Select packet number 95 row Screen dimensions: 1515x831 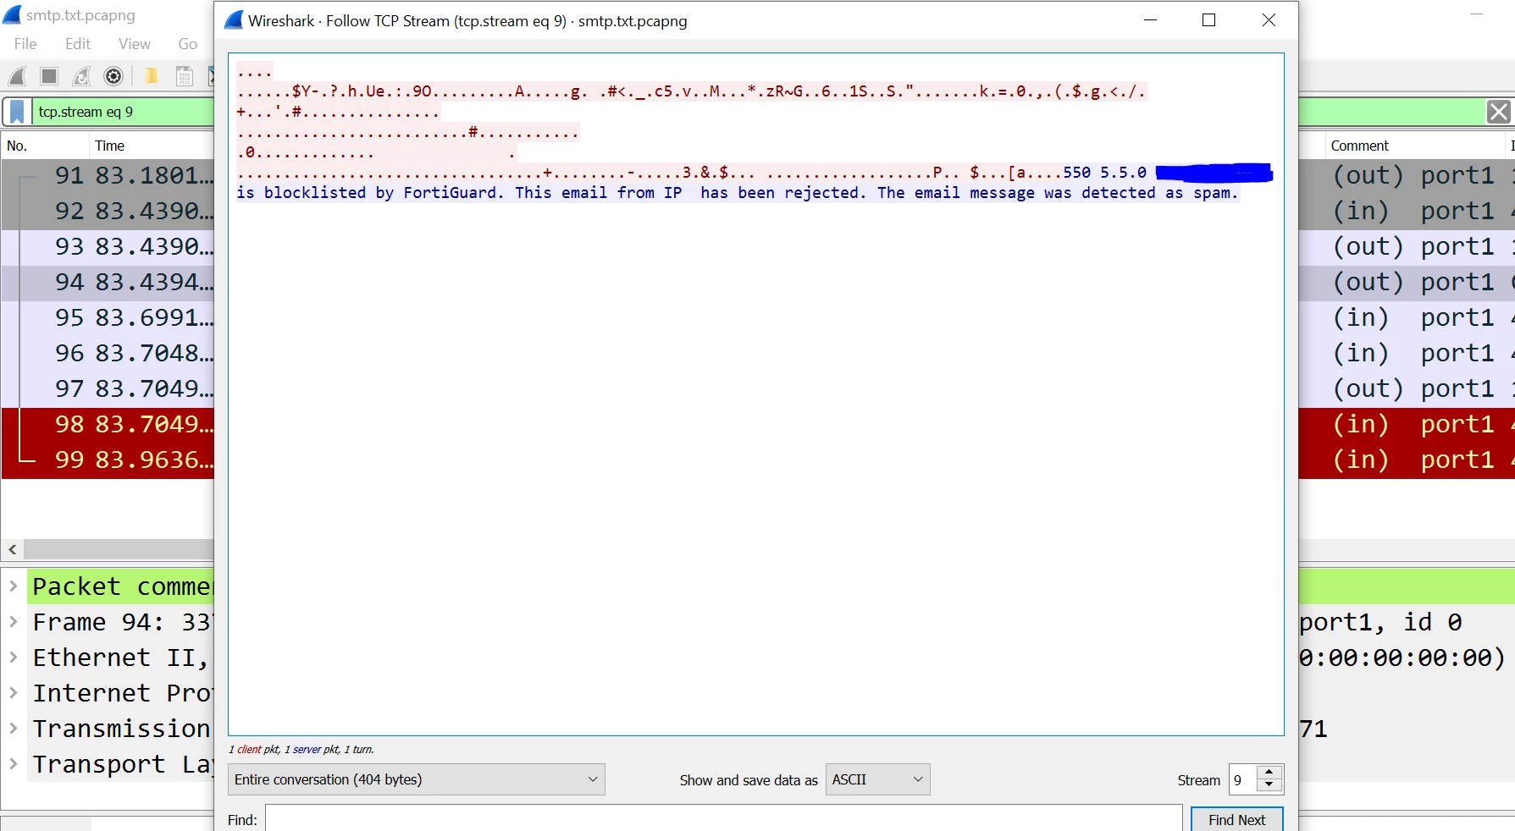pyautogui.click(x=108, y=317)
